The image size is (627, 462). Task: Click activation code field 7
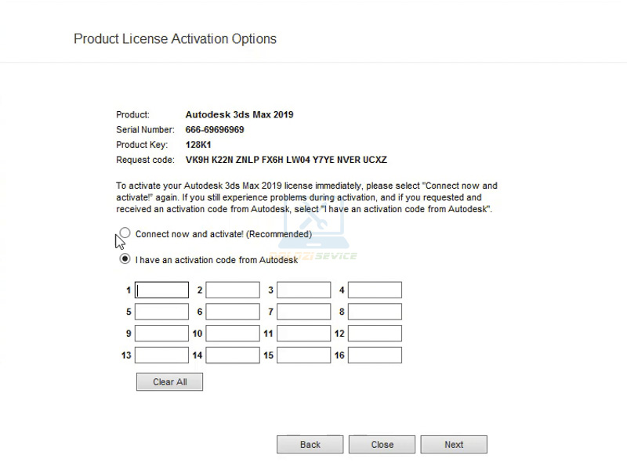pos(304,312)
